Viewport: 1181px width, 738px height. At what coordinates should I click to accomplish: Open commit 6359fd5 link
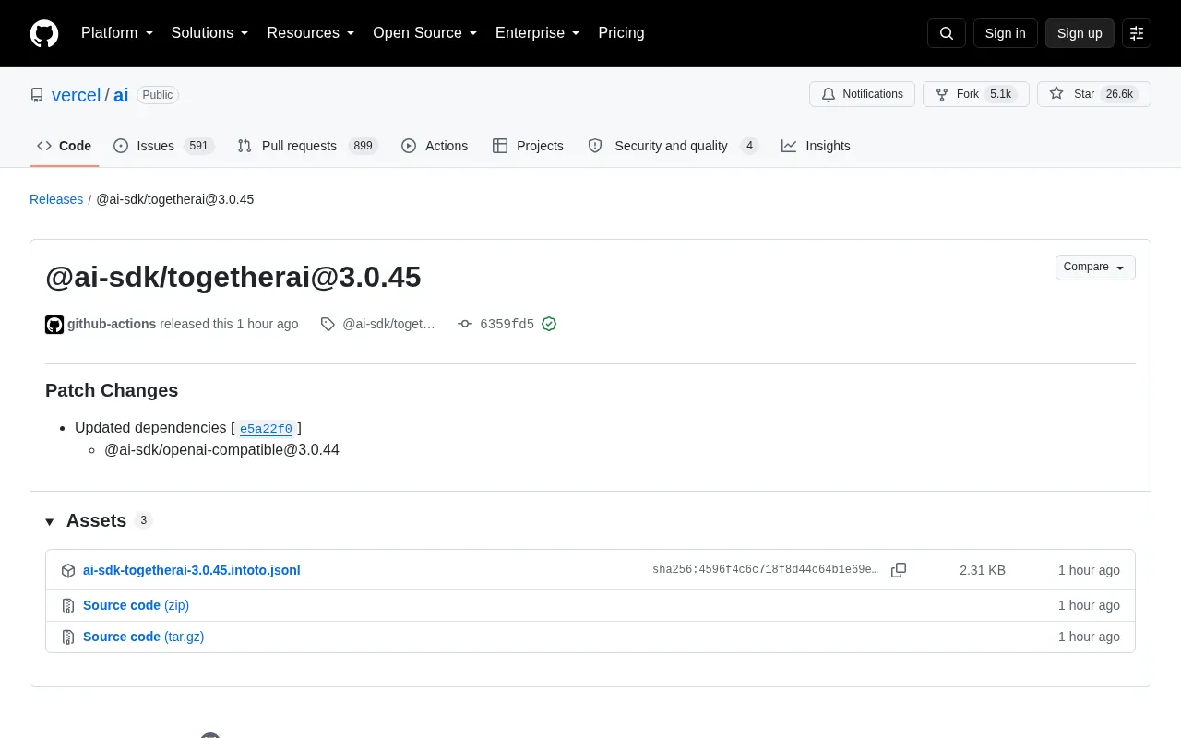point(507,324)
